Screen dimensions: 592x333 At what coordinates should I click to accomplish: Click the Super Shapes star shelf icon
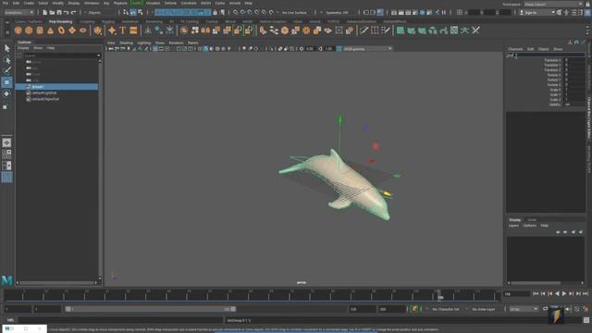click(x=112, y=31)
